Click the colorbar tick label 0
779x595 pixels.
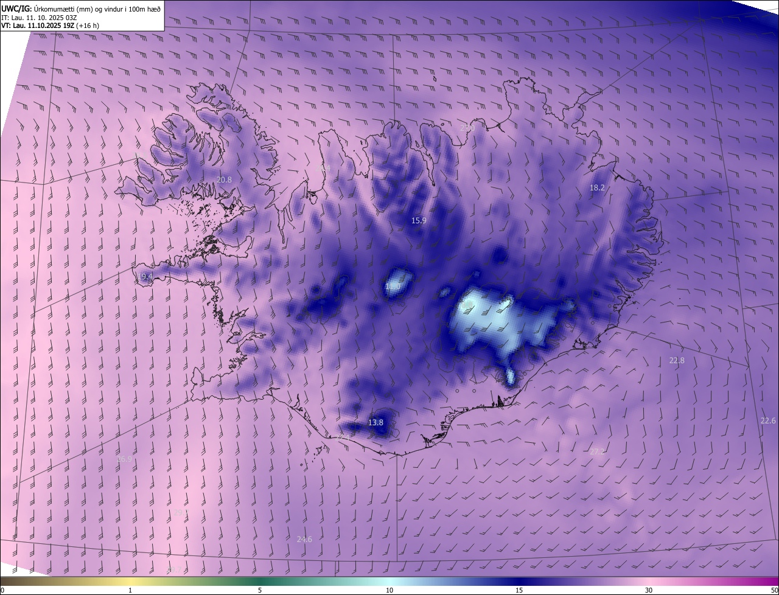[2, 591]
